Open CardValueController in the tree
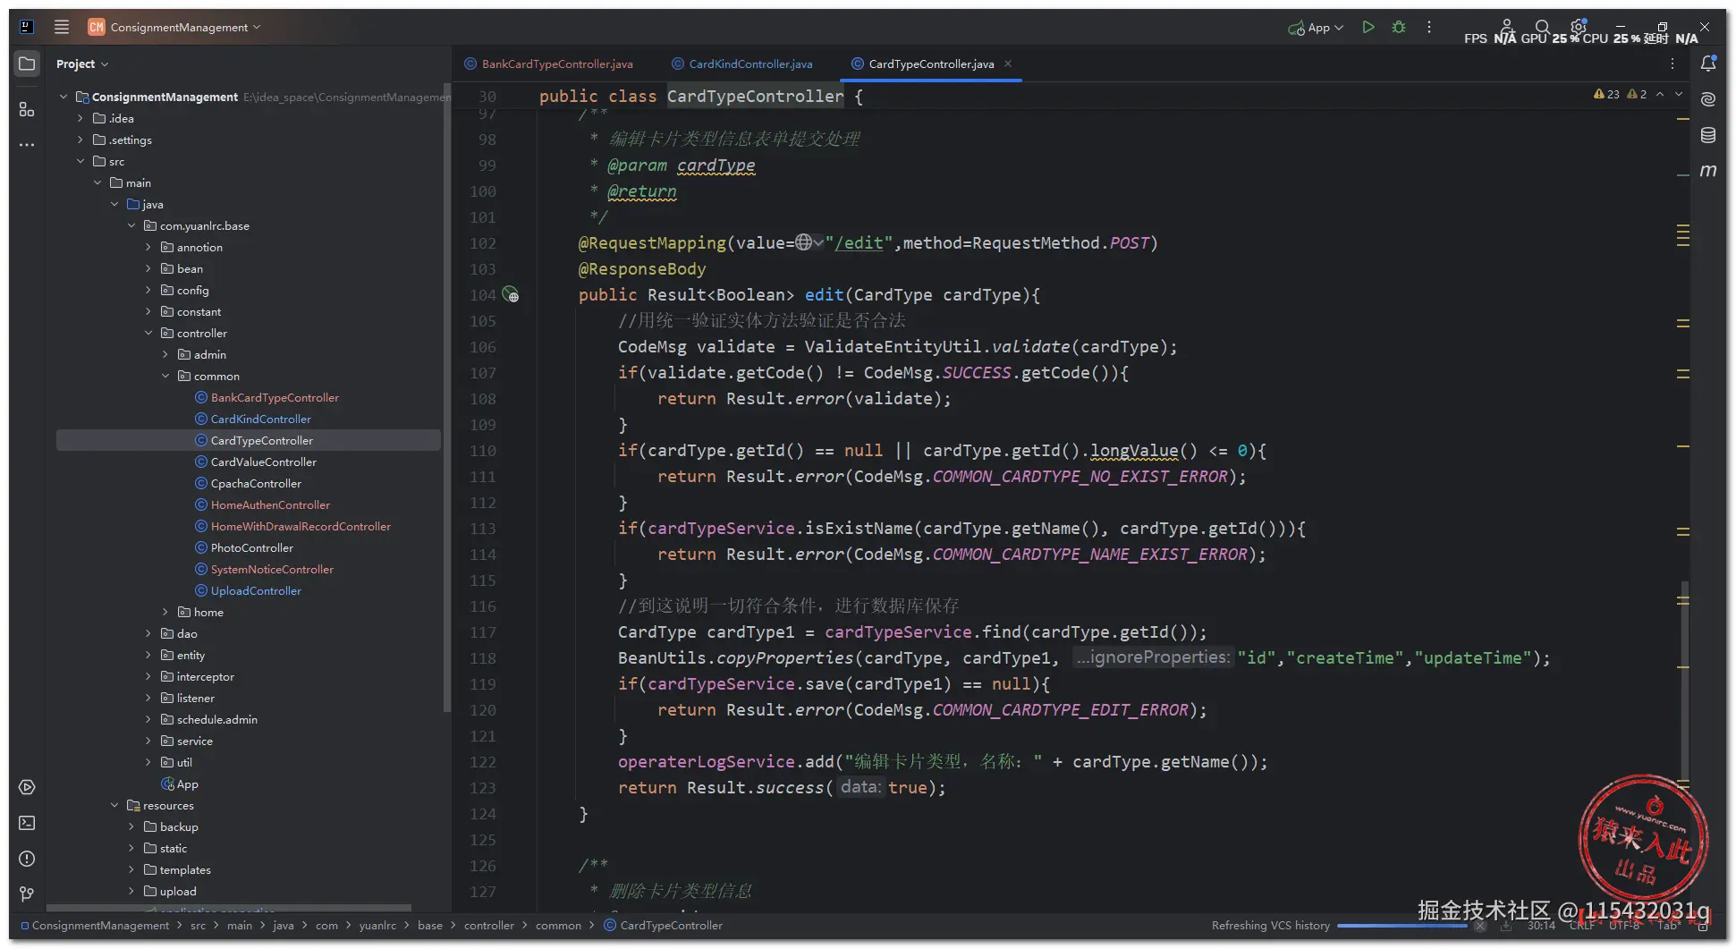Screen dimensions: 1736x949 pos(256,462)
